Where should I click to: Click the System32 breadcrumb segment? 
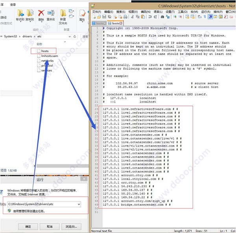(10, 37)
